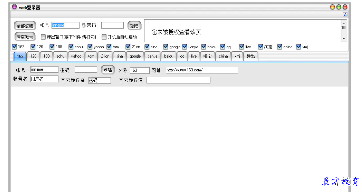
Task: Uncheck the yahoo checkbox
Action: pos(90,47)
